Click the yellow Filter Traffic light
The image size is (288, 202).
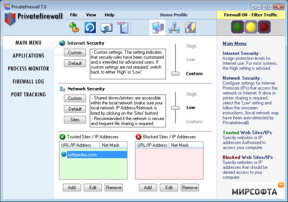[251, 27]
